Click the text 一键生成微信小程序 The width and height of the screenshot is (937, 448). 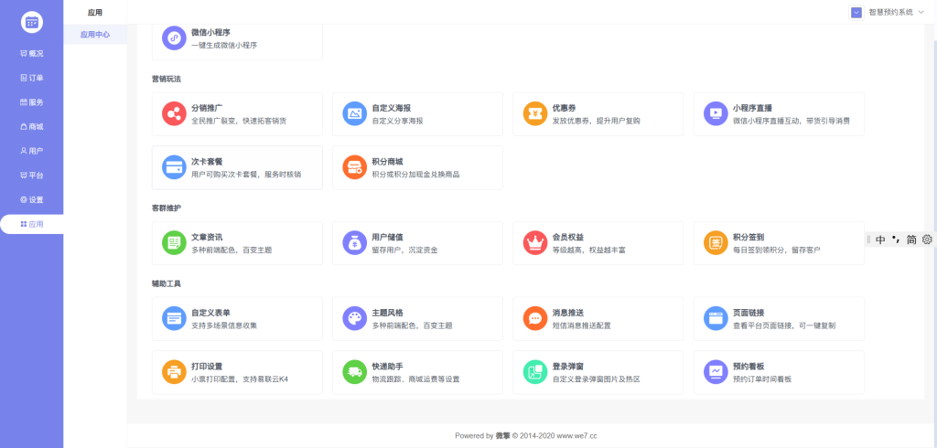point(224,45)
